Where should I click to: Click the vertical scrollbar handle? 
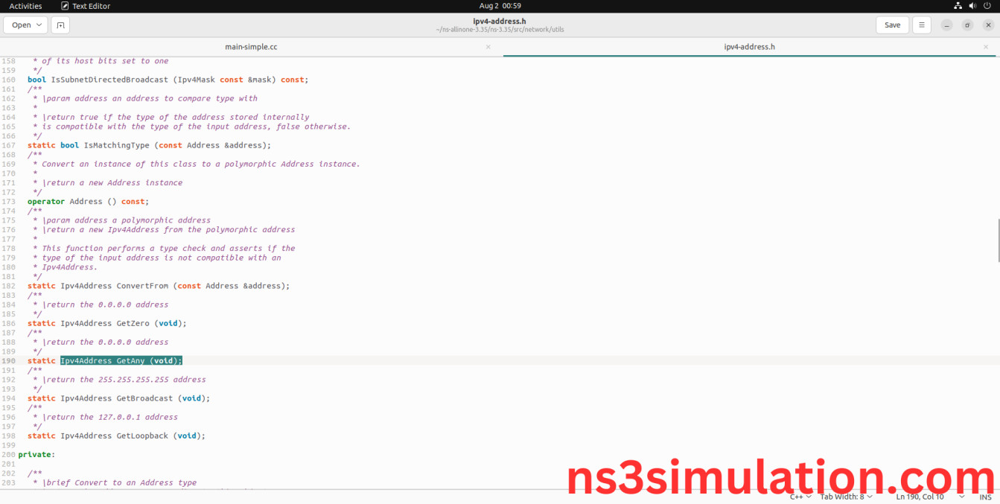pyautogui.click(x=997, y=240)
